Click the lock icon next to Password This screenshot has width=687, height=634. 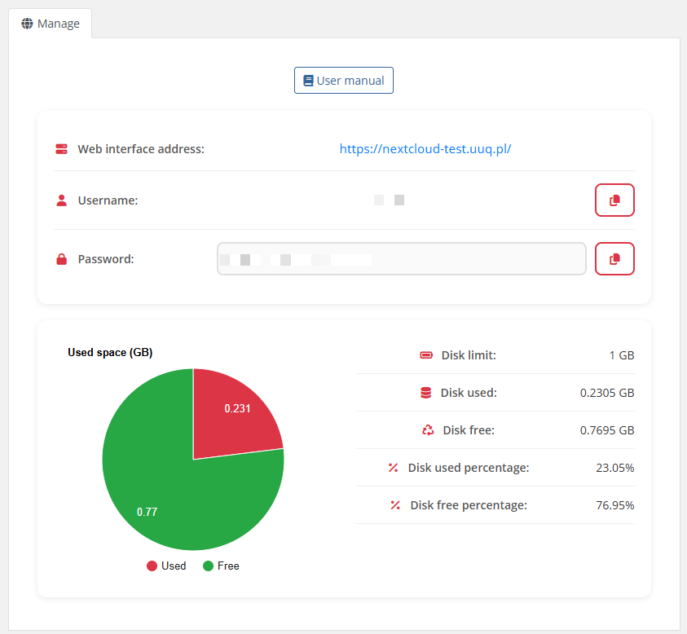pyautogui.click(x=61, y=259)
